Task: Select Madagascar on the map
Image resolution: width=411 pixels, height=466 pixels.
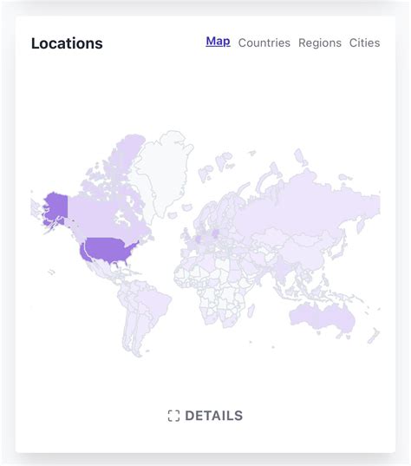Action: [x=251, y=311]
